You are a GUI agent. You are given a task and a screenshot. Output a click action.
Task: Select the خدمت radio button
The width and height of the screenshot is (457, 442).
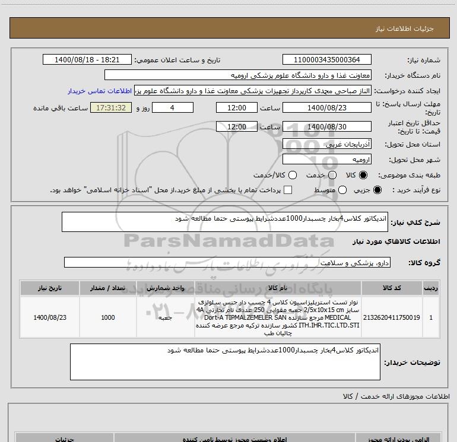coord(332,176)
